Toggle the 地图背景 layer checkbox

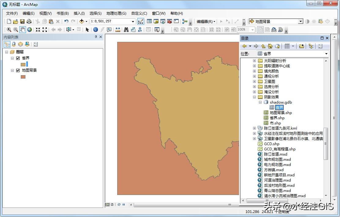pos(18,70)
